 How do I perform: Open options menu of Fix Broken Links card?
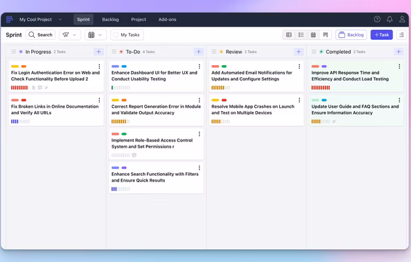coord(99,100)
